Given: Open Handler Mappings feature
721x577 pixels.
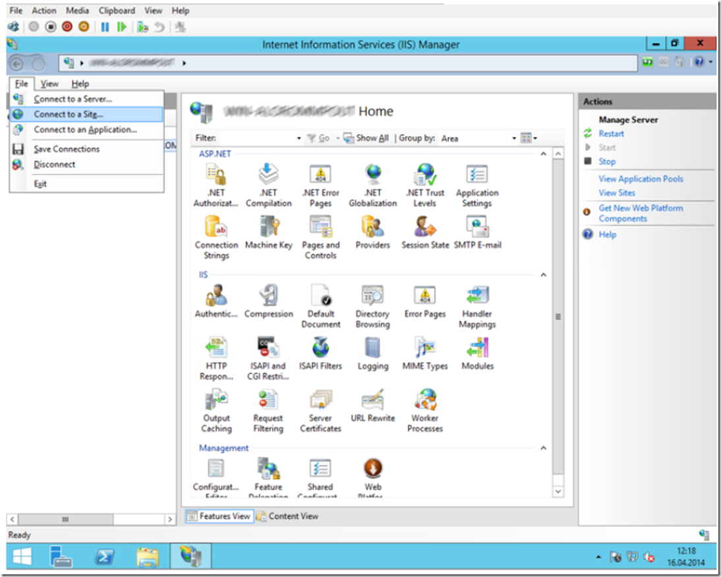Looking at the screenshot, I should pos(477,306).
